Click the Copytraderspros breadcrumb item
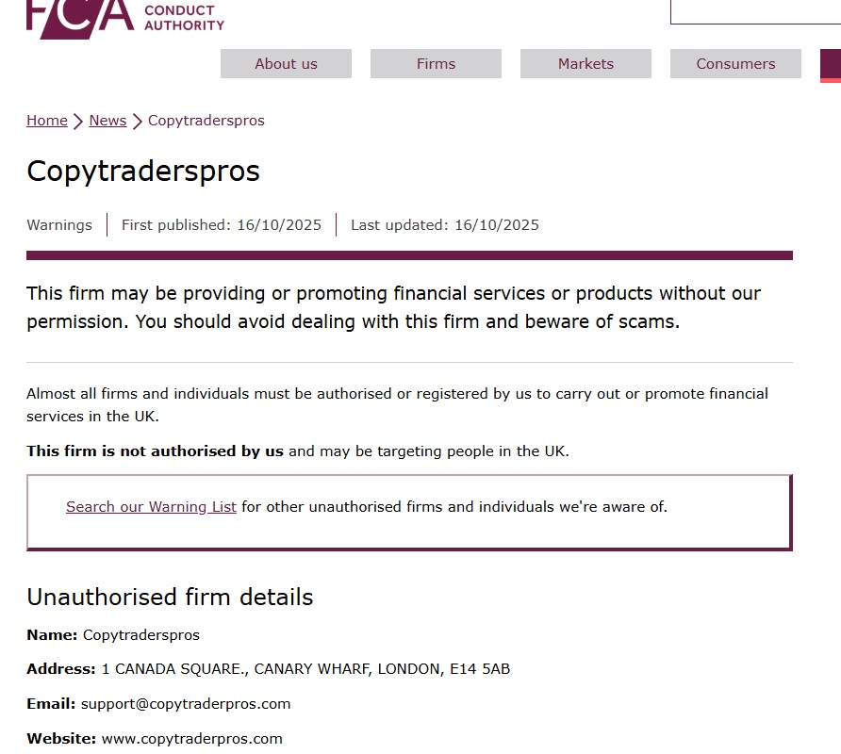The width and height of the screenshot is (841, 754). (x=206, y=121)
